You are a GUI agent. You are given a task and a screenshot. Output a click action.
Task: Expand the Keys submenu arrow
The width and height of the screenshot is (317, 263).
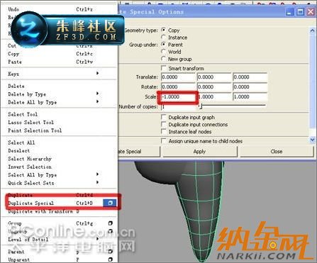97,73
